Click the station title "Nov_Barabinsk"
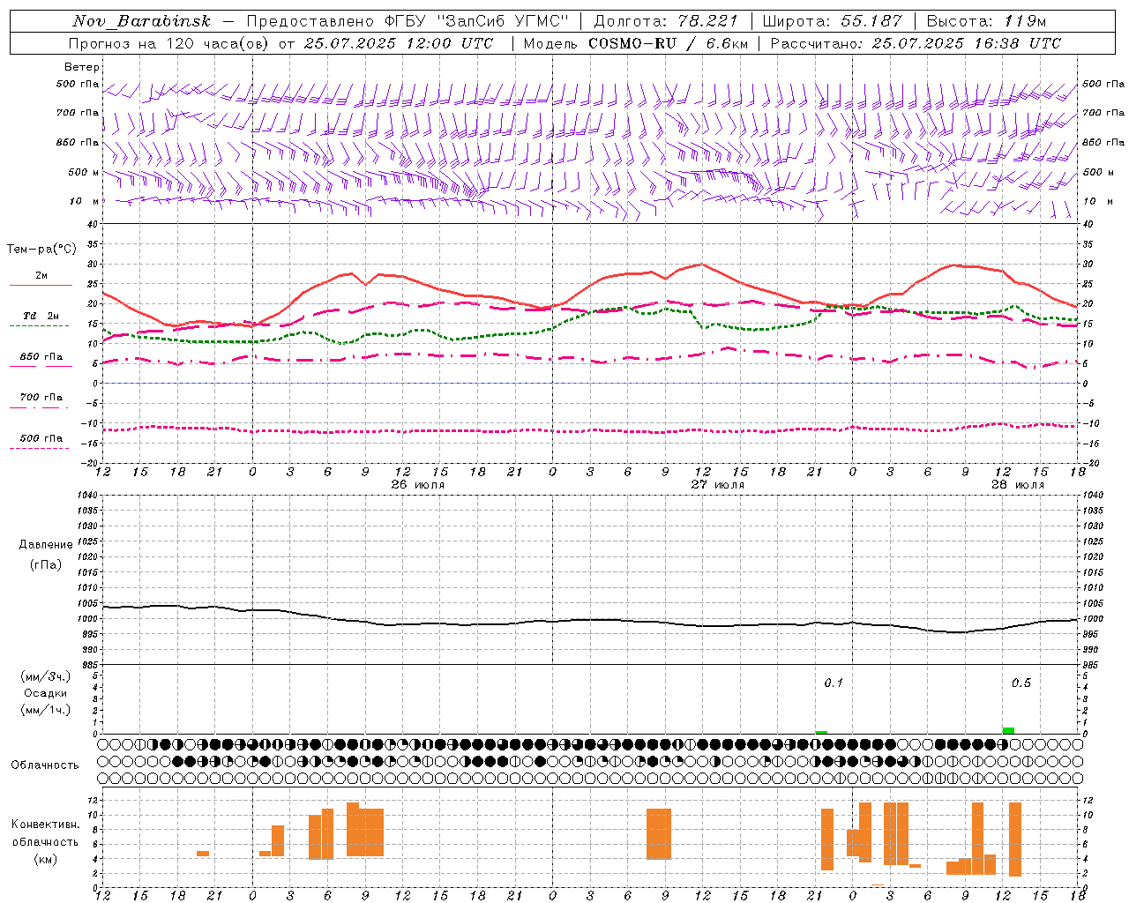This screenshot has height=903, width=1129. (142, 21)
